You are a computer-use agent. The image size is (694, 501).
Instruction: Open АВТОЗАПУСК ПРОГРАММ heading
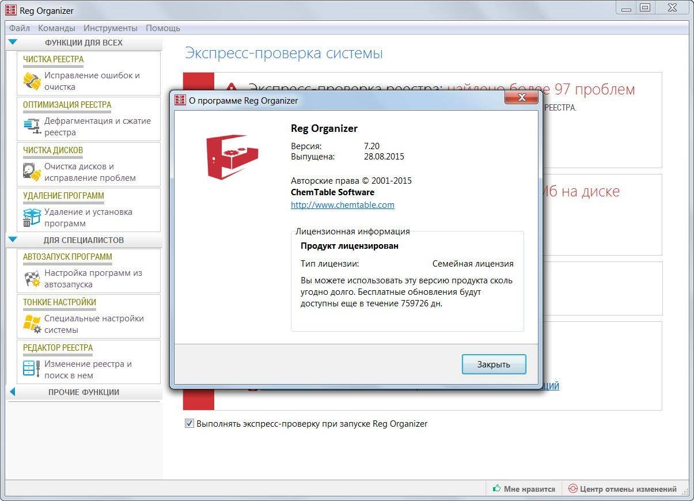[67, 257]
